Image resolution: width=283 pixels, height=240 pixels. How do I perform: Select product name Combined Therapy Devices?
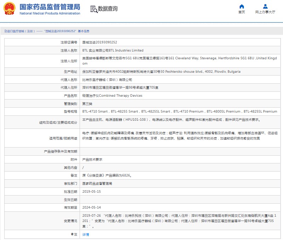[121, 96]
